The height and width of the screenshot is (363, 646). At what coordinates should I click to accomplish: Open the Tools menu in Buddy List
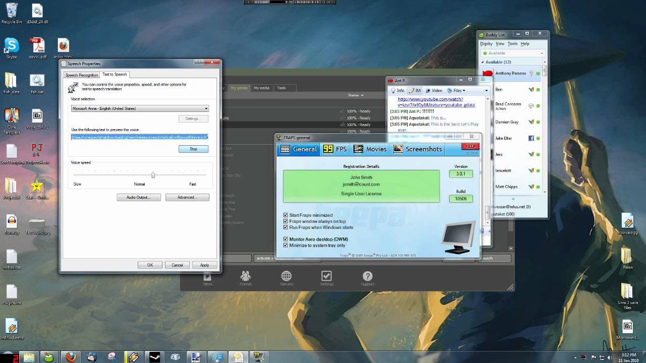513,44
